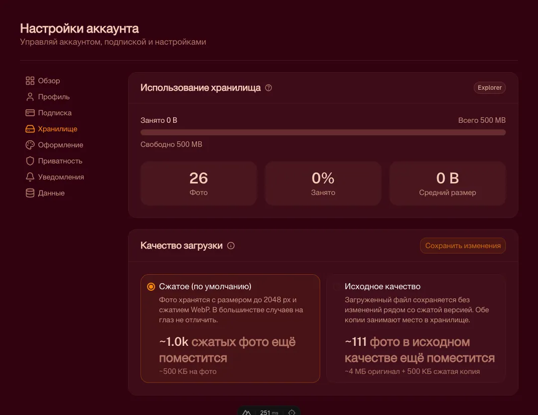Click the '~1.0k сжатых фото ещё поместится' estimate
The height and width of the screenshot is (415, 538).
(227, 350)
